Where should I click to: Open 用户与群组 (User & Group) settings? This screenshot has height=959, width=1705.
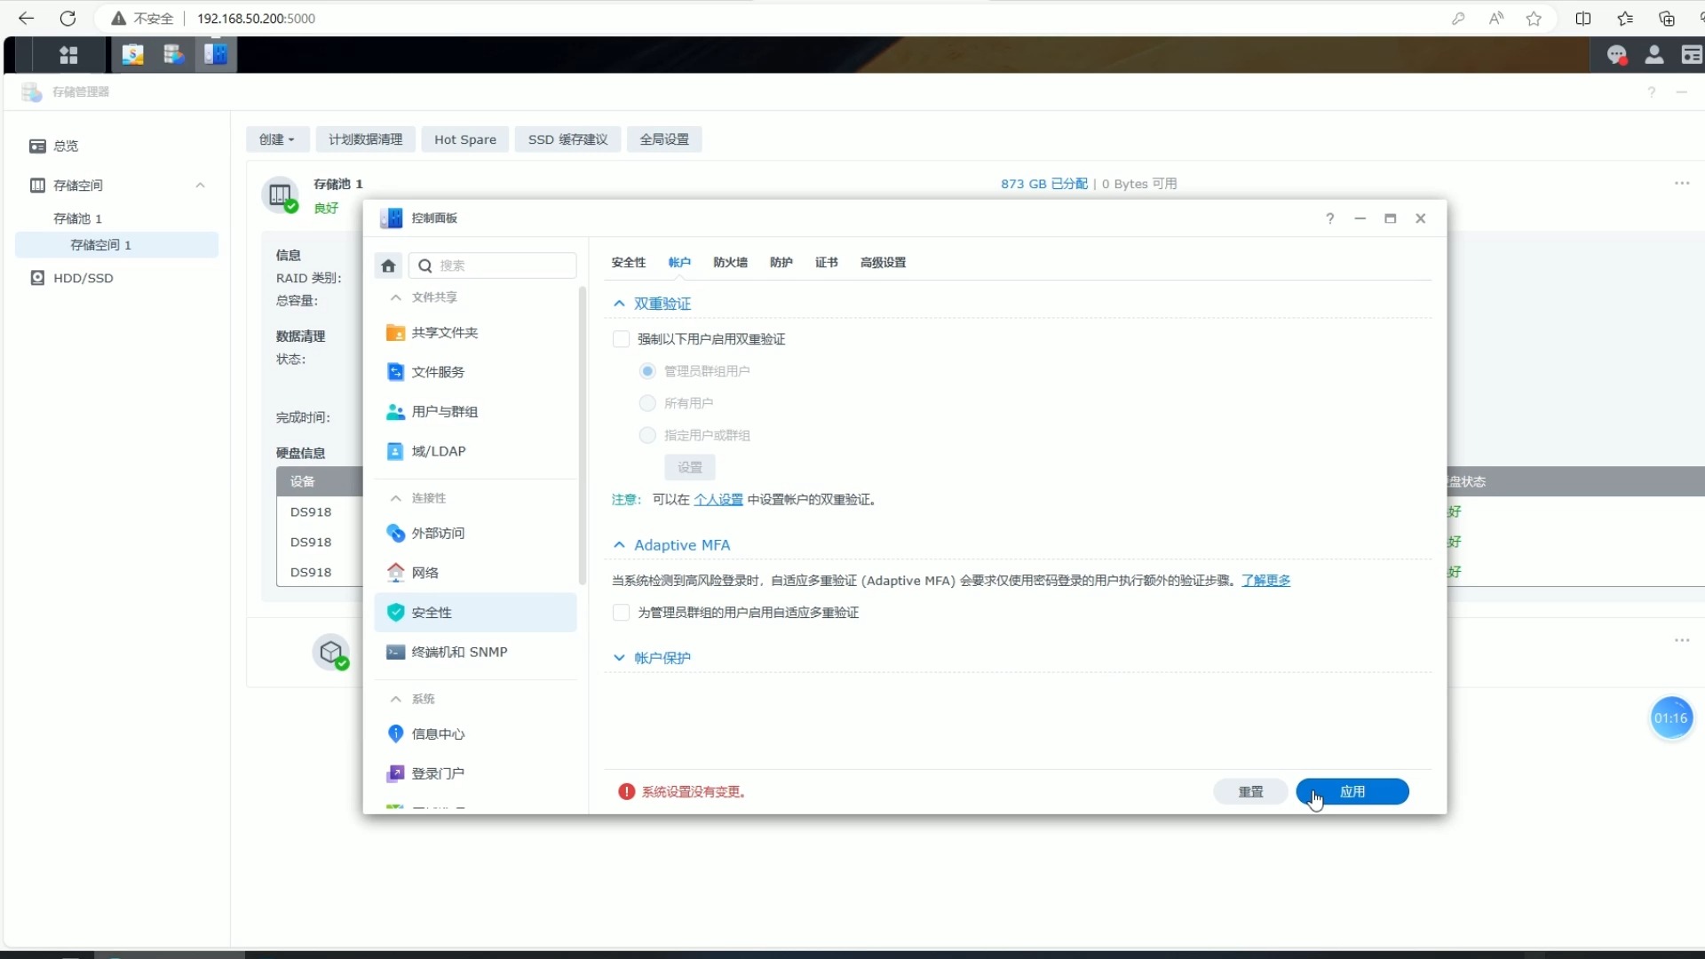click(445, 411)
